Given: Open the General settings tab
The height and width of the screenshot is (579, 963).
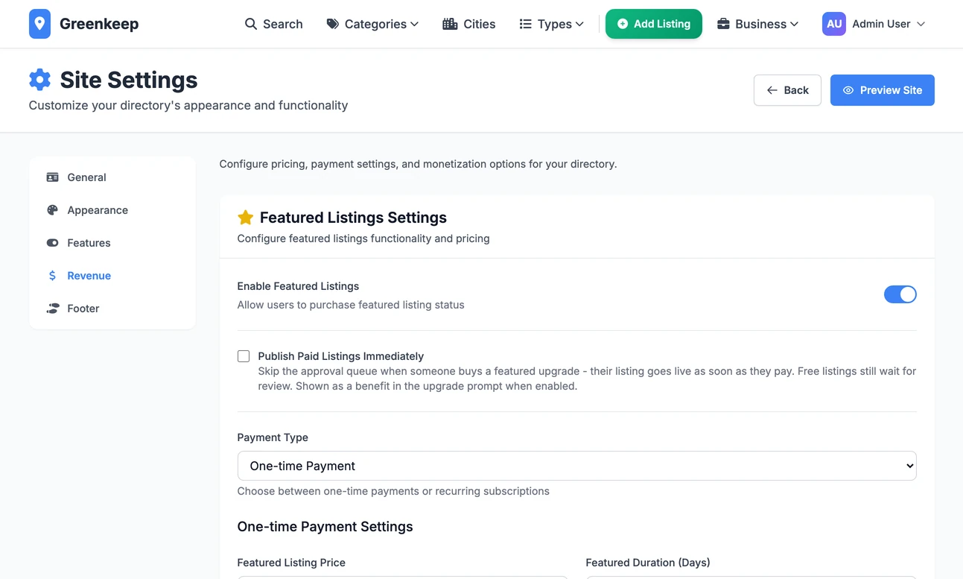Looking at the screenshot, I should tap(112, 177).
